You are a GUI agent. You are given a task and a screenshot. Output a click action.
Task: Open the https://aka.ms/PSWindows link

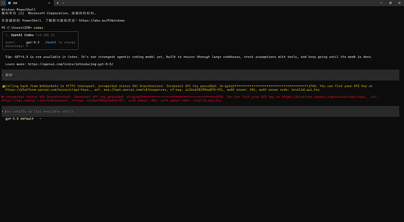point(102,21)
